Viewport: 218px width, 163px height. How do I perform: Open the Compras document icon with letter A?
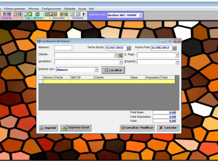click(4, 14)
